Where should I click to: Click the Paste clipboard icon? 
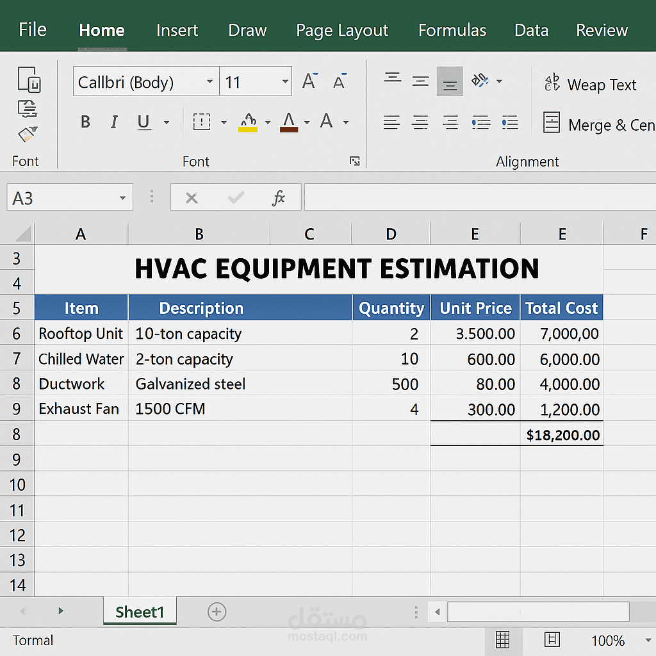pyautogui.click(x=29, y=79)
